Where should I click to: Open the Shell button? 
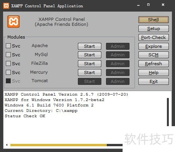[153, 20]
